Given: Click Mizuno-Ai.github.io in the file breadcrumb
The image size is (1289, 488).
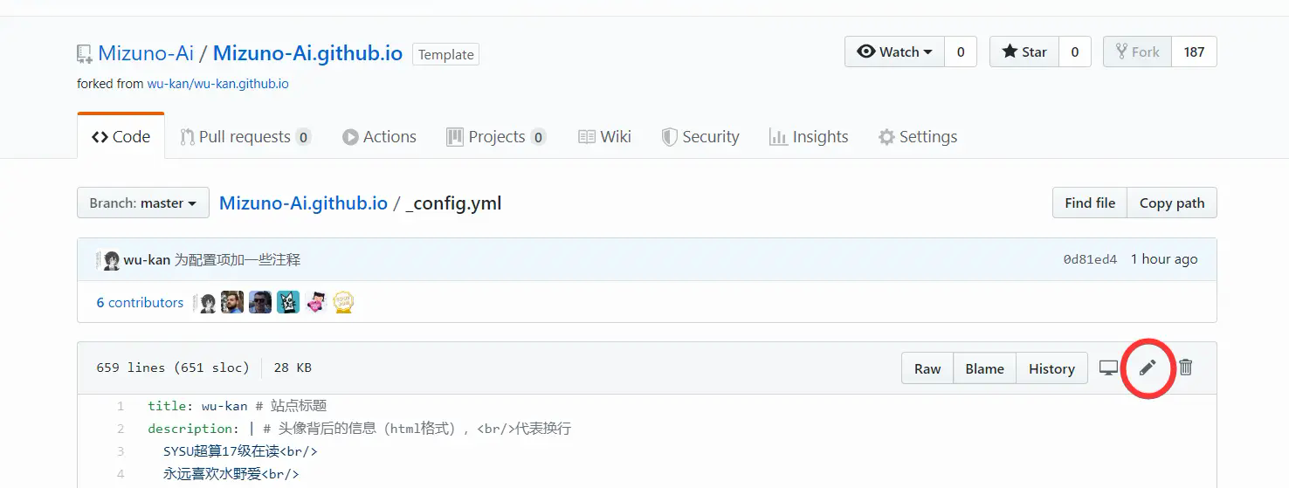Looking at the screenshot, I should [303, 203].
